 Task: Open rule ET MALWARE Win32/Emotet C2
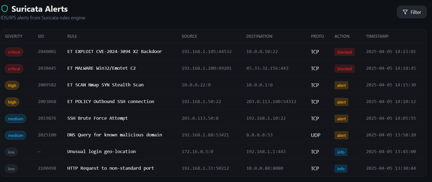pos(101,68)
